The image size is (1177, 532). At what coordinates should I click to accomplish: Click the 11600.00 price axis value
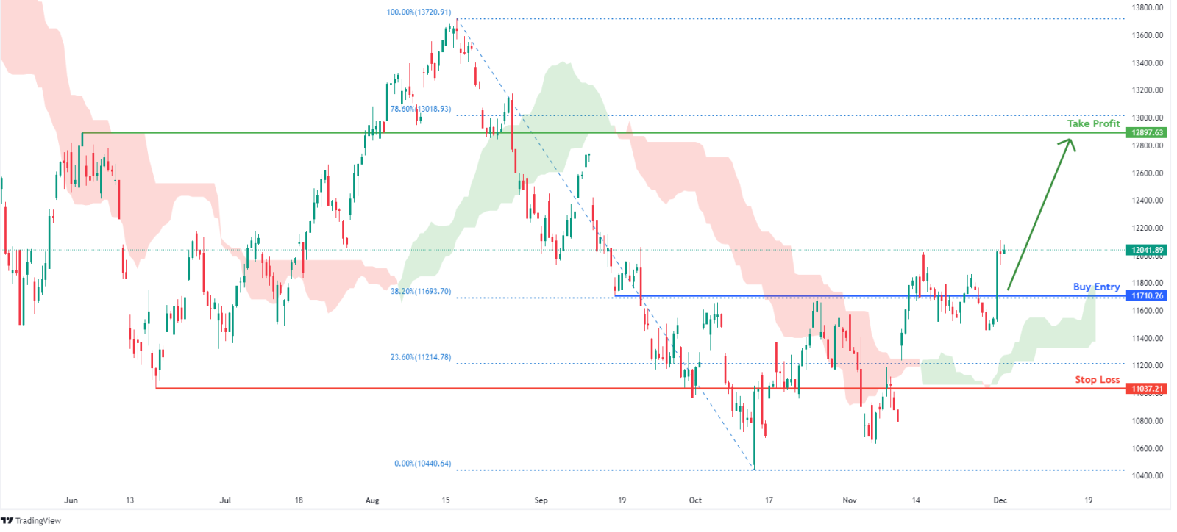coord(1148,311)
